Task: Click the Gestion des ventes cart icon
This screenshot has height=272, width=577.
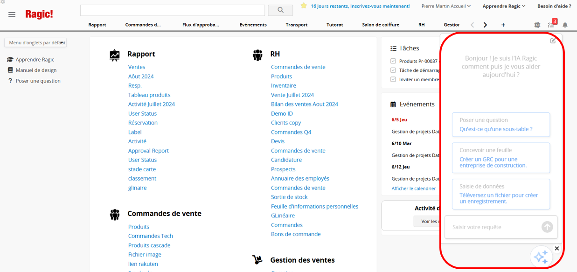Action: coord(257,260)
